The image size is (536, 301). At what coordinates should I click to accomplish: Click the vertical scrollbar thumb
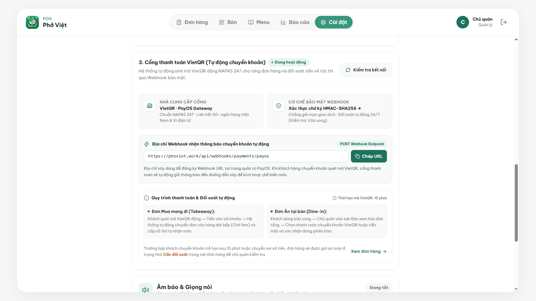pyautogui.click(x=516, y=203)
